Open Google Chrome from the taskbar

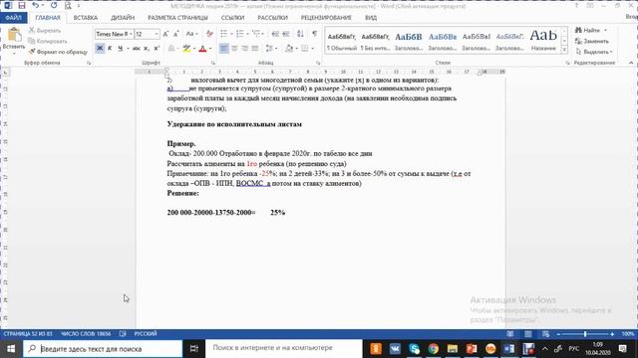point(433,349)
